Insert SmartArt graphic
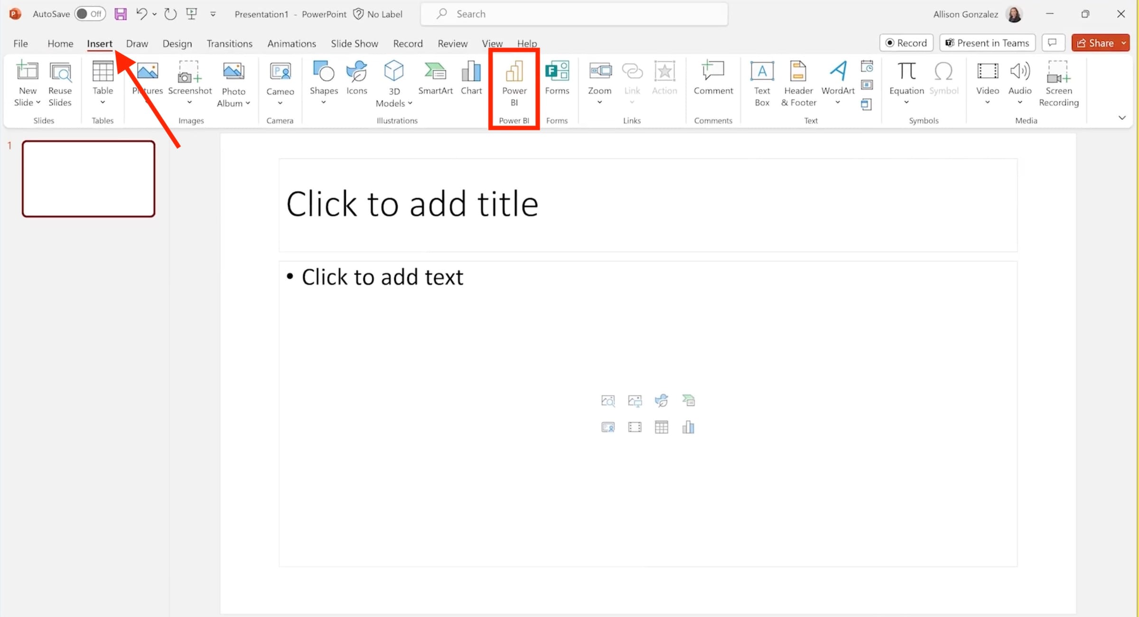Screen dimensions: 1139x617 pos(435,81)
